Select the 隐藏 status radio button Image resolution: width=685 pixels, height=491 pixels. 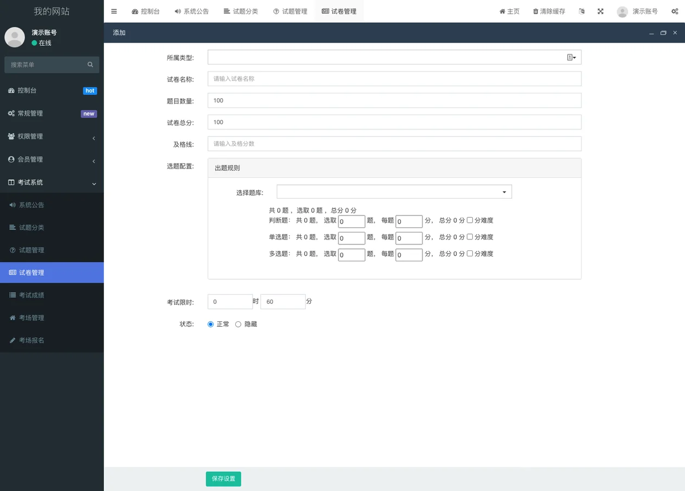coord(238,324)
